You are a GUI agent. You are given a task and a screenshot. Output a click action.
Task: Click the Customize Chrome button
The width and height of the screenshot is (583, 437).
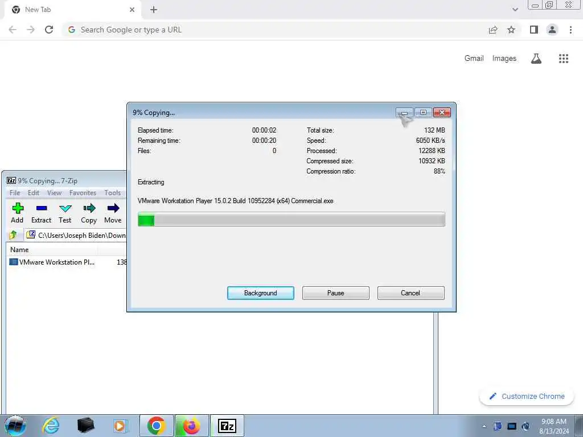pyautogui.click(x=527, y=396)
